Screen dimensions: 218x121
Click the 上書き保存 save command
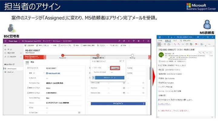click(29, 45)
